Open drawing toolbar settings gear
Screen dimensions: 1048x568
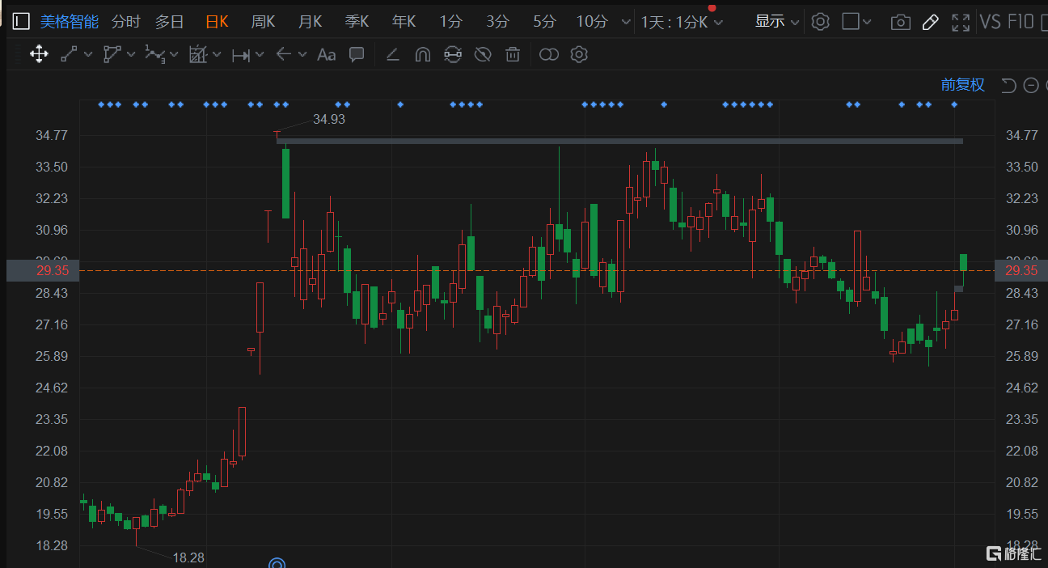coord(578,55)
